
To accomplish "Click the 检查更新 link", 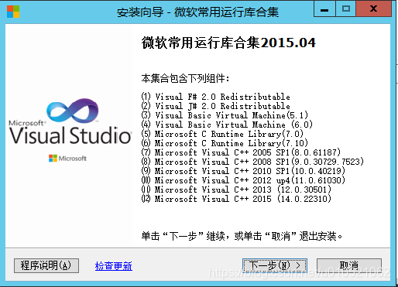I will point(114,266).
